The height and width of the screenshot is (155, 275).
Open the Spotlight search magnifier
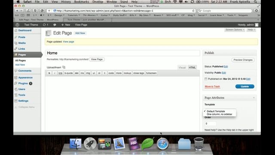[x=255, y=2]
